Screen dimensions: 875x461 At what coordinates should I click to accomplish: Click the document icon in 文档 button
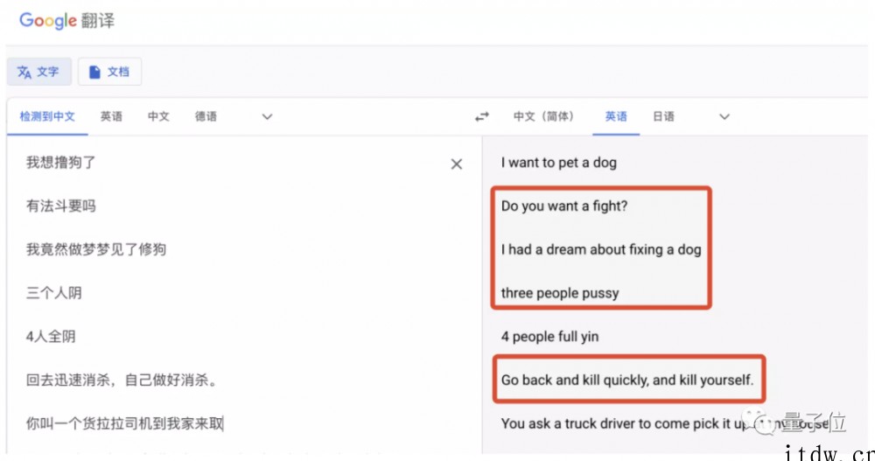[x=94, y=72]
